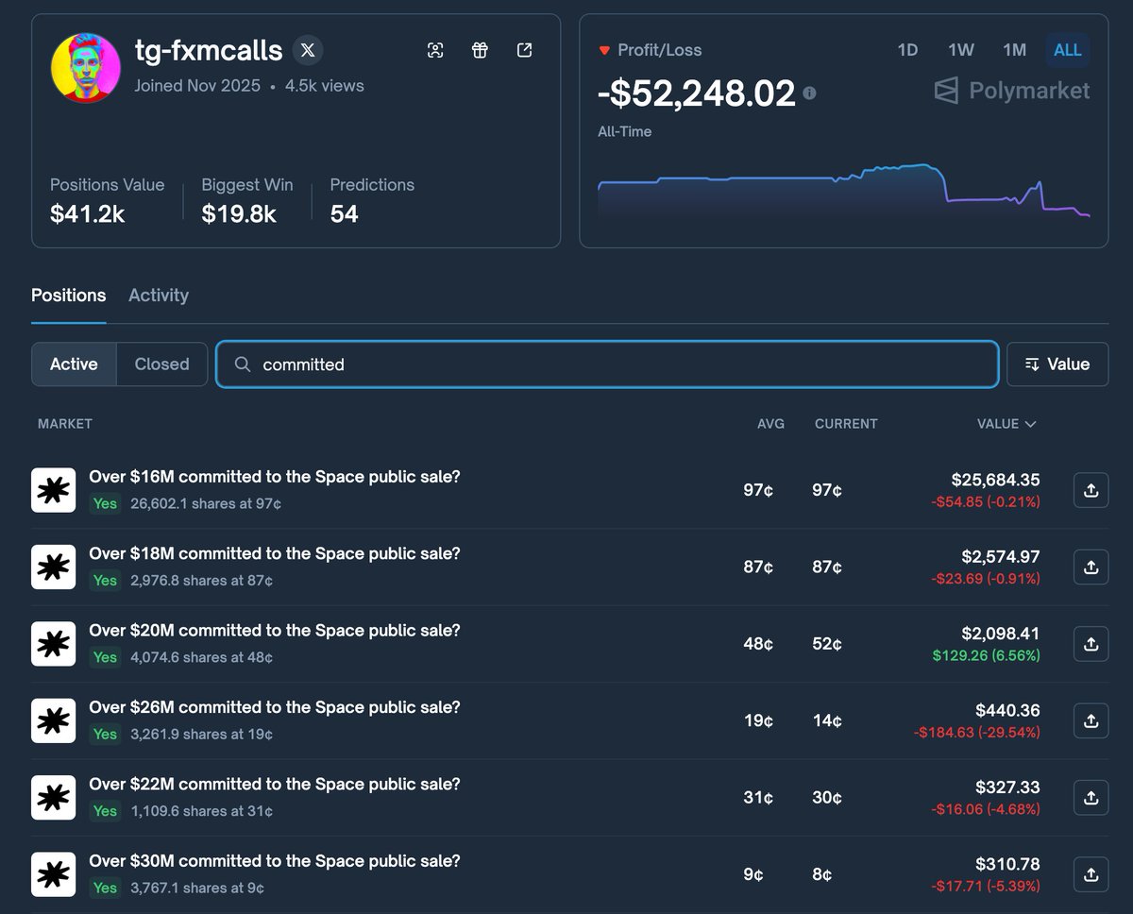
Task: Select the 1W profit range
Action: 961,50
